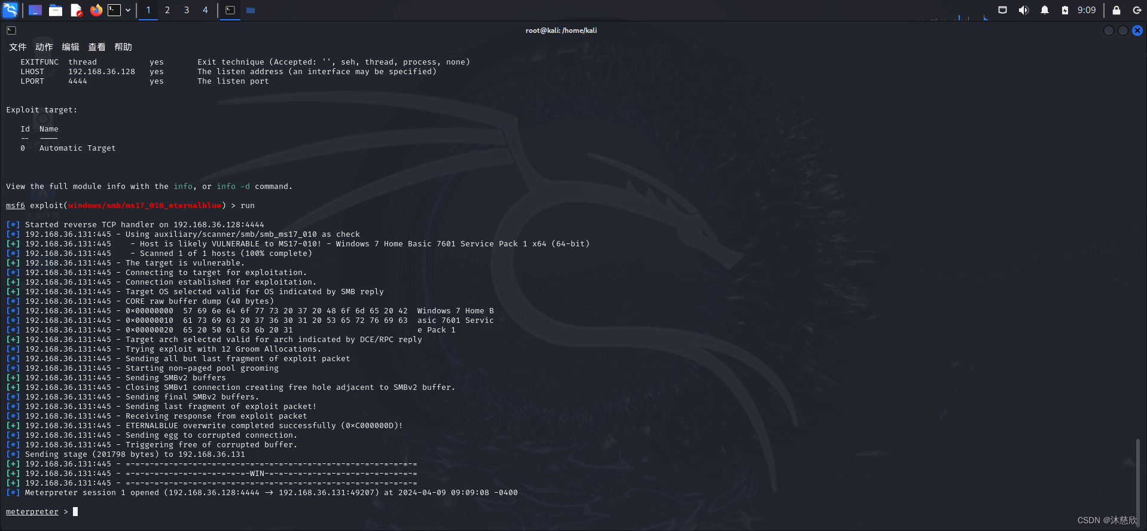This screenshot has height=531, width=1147.
Task: Click 'Meterpreter session 1 opened' line
Action: point(262,493)
